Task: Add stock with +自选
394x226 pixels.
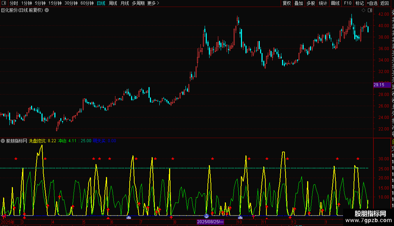Action: [372, 3]
